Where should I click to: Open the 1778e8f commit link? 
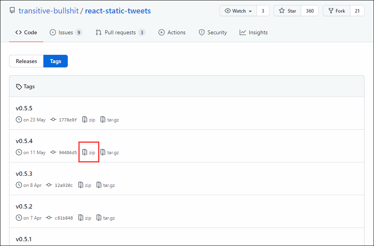click(x=68, y=120)
